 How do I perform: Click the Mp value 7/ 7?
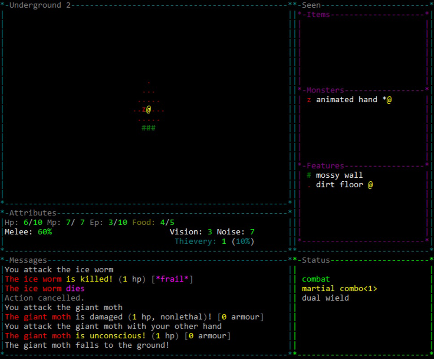75,223
